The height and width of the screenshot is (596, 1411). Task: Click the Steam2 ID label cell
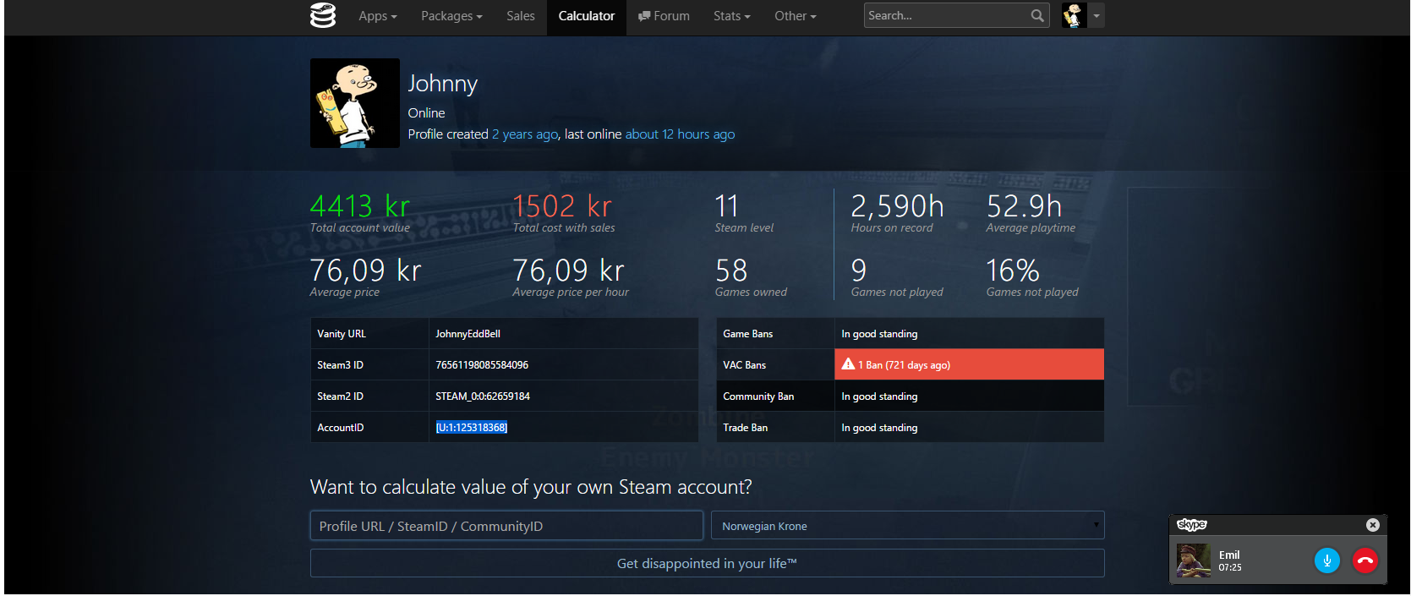369,396
